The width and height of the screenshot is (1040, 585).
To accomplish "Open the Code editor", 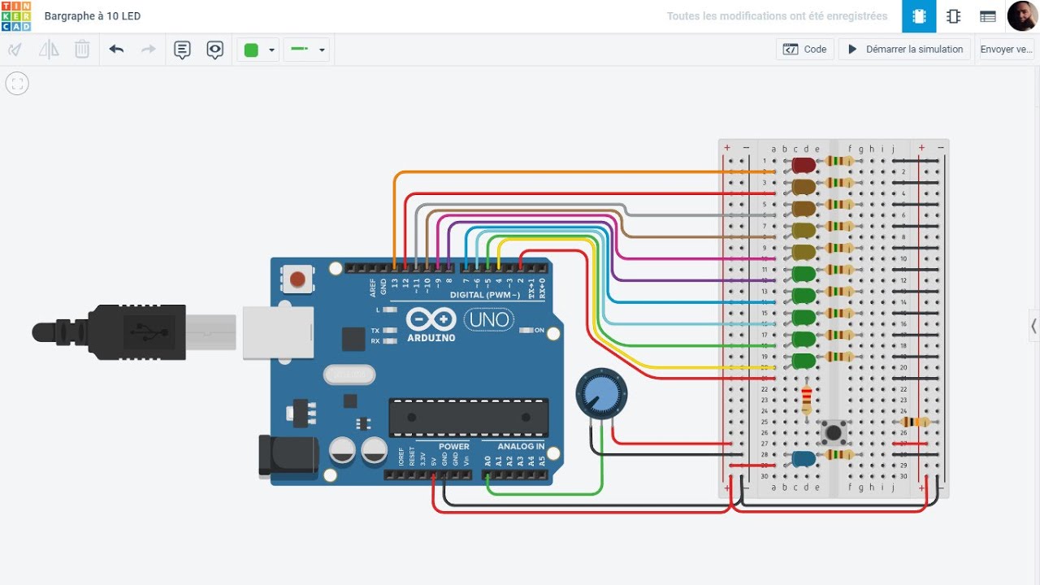I will 804,50.
